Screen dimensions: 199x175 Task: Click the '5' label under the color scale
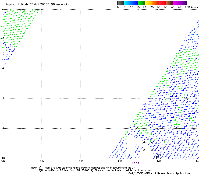pos(124,7)
